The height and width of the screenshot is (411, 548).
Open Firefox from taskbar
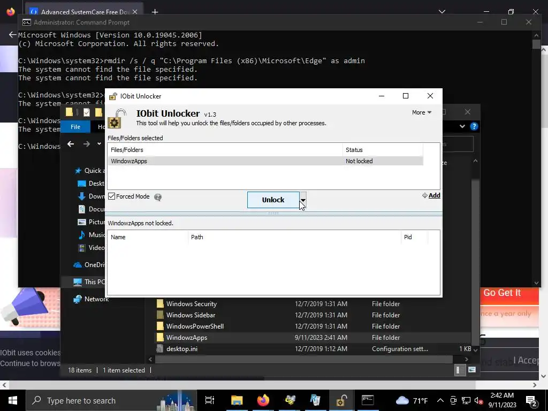point(263,400)
